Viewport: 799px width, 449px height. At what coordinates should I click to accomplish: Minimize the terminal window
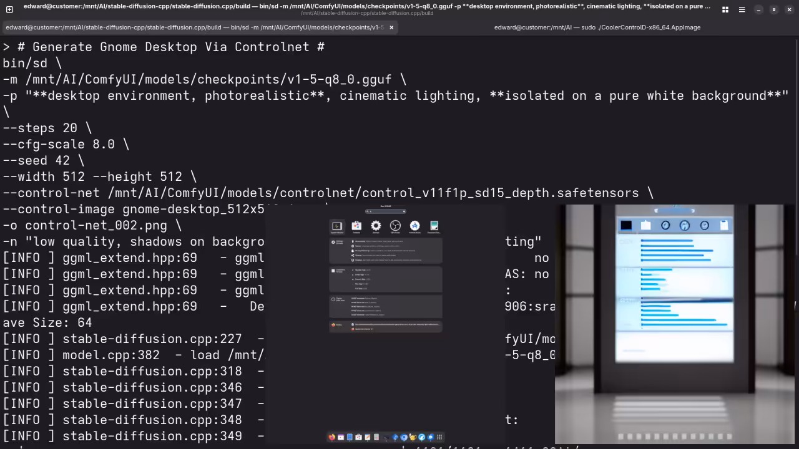coord(758,9)
